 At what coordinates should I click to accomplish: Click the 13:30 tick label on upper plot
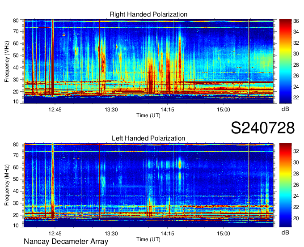click(111, 110)
